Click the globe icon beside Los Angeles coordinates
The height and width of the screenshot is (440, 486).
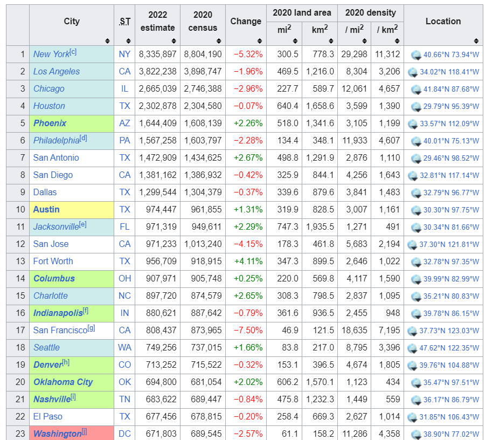click(413, 73)
